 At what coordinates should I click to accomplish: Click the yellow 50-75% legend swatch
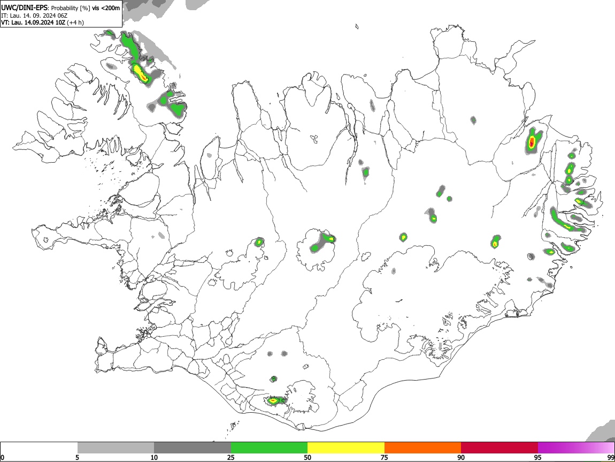(346, 448)
